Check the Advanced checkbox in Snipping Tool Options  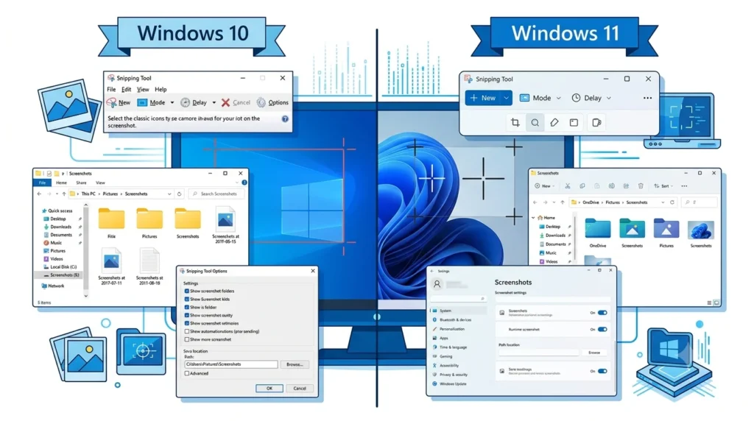click(x=187, y=373)
